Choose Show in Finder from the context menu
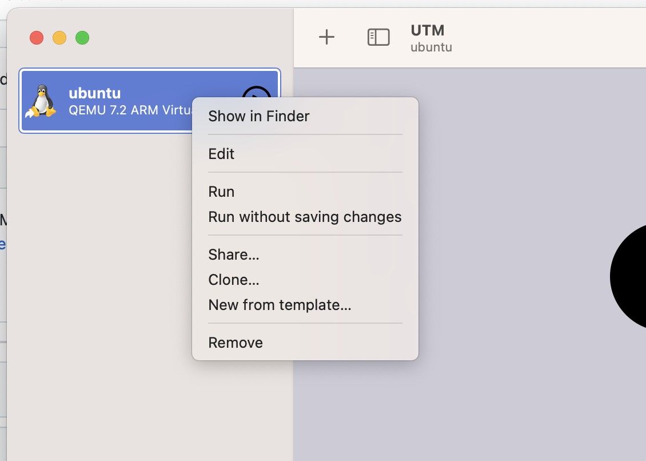Image resolution: width=646 pixels, height=461 pixels. pos(258,116)
